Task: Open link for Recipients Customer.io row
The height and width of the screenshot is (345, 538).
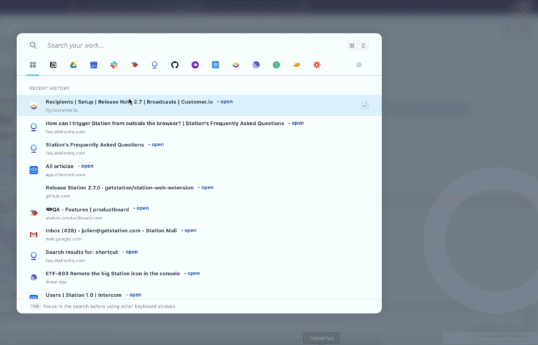Action: [x=227, y=102]
